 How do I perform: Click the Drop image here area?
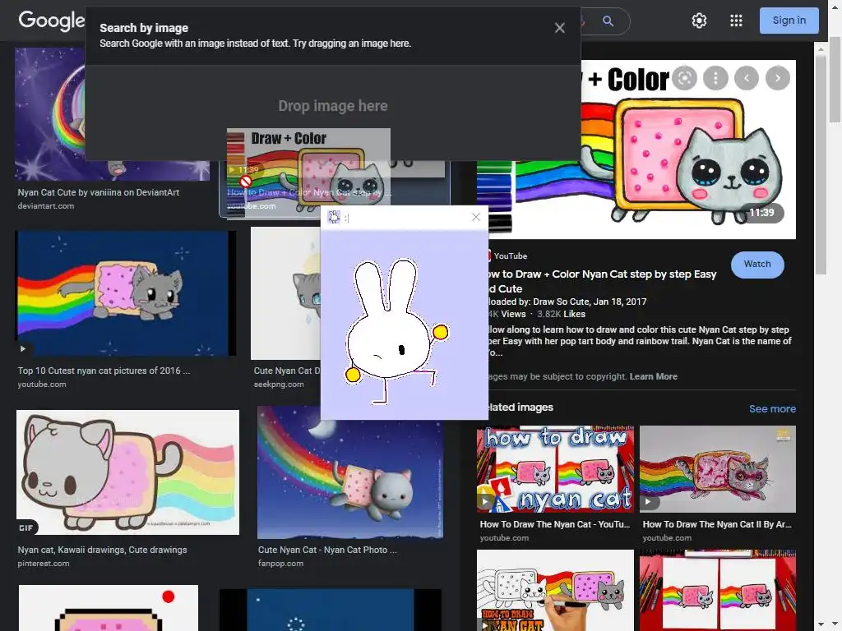pyautogui.click(x=333, y=106)
